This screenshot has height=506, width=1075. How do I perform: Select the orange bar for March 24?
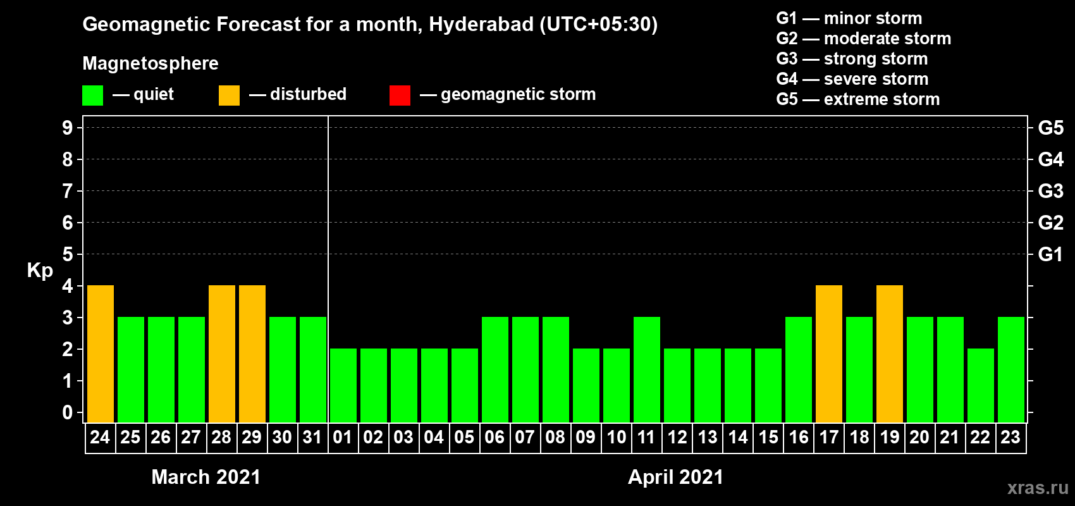(101, 354)
